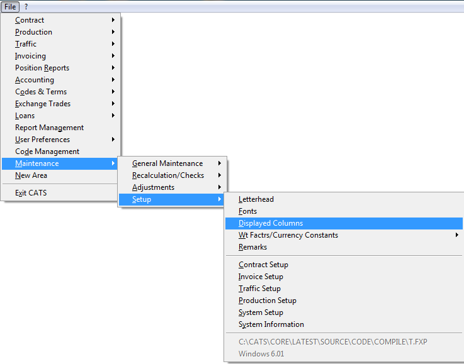Viewport: 464px width, 364px height.
Task: Open Recalculation/Checks submenu
Action: (x=172, y=175)
